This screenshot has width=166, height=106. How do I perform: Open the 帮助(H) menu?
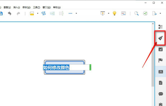[57, 7]
